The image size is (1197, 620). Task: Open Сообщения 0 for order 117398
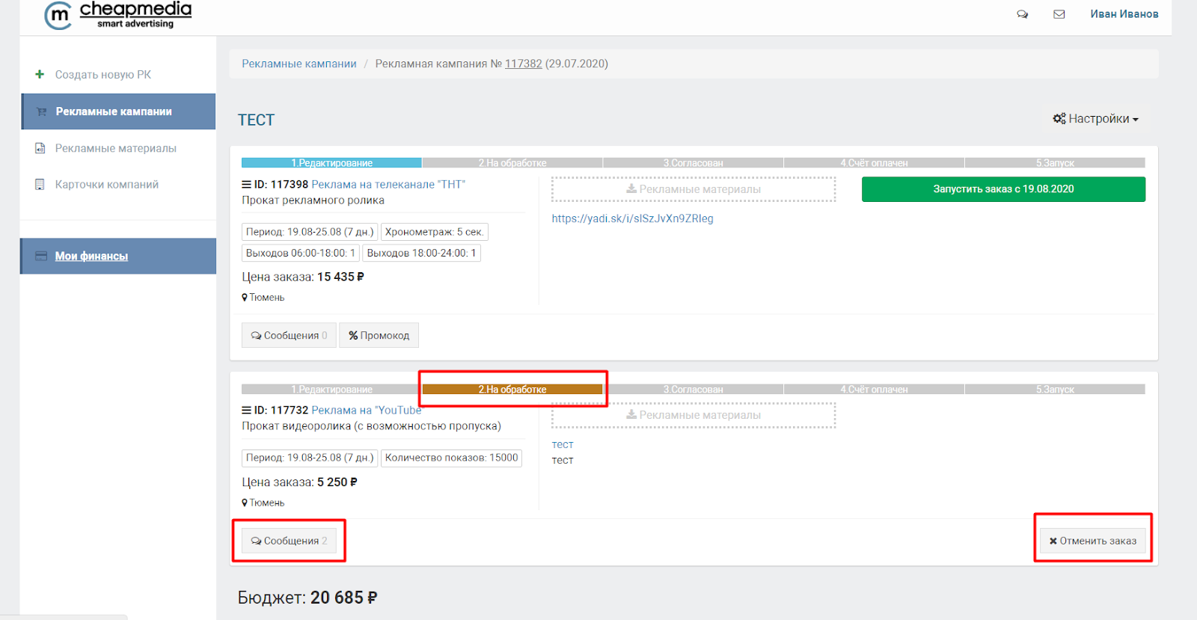click(289, 335)
